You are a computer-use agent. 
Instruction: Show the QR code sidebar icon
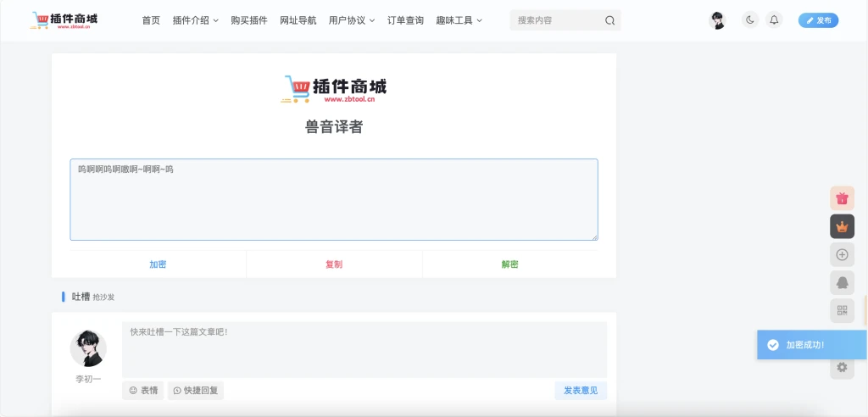coord(842,310)
